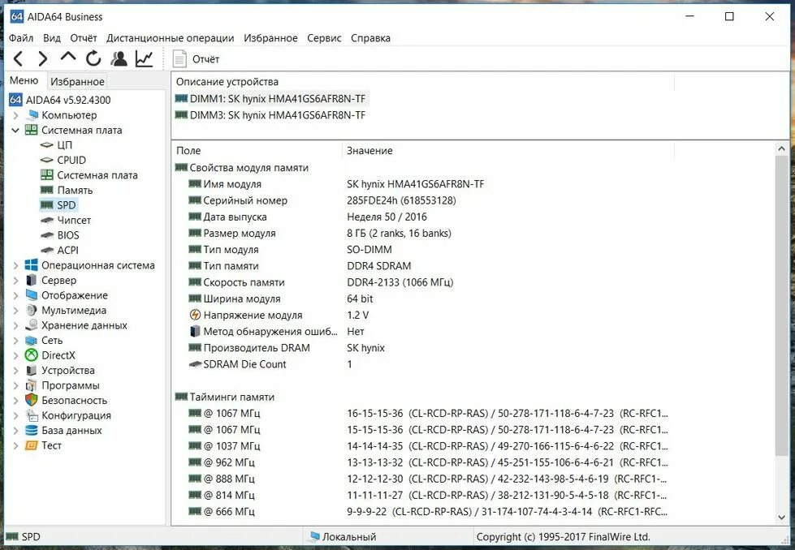This screenshot has width=795, height=550.
Task: Click the Отчёт report toolbar button
Action: pyautogui.click(x=196, y=59)
